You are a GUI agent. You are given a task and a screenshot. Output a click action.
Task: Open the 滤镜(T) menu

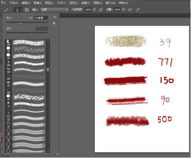[x=85, y=3]
